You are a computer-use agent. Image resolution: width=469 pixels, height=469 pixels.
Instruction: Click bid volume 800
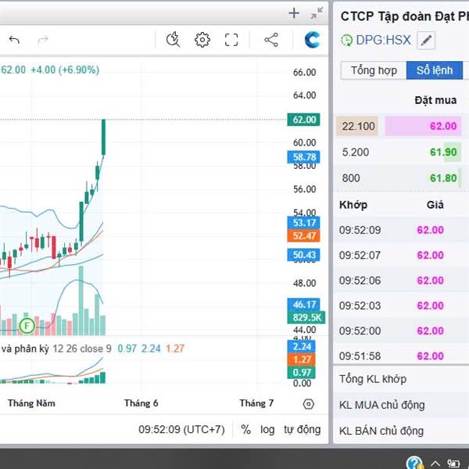point(351,178)
